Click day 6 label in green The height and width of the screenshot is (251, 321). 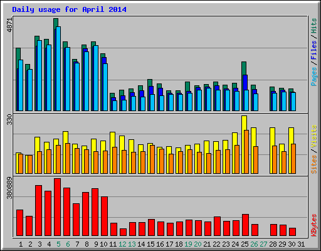pyautogui.click(x=68, y=244)
